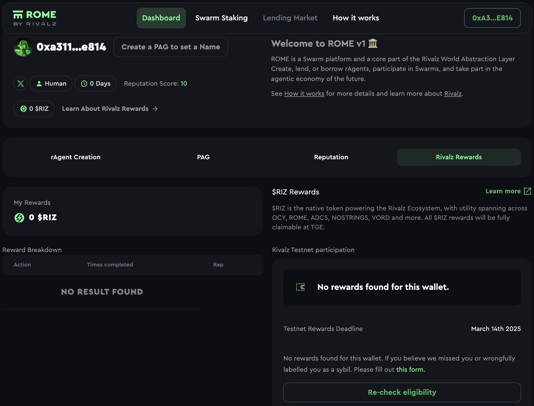Click the March 14th 2025 deadline date

(496, 329)
